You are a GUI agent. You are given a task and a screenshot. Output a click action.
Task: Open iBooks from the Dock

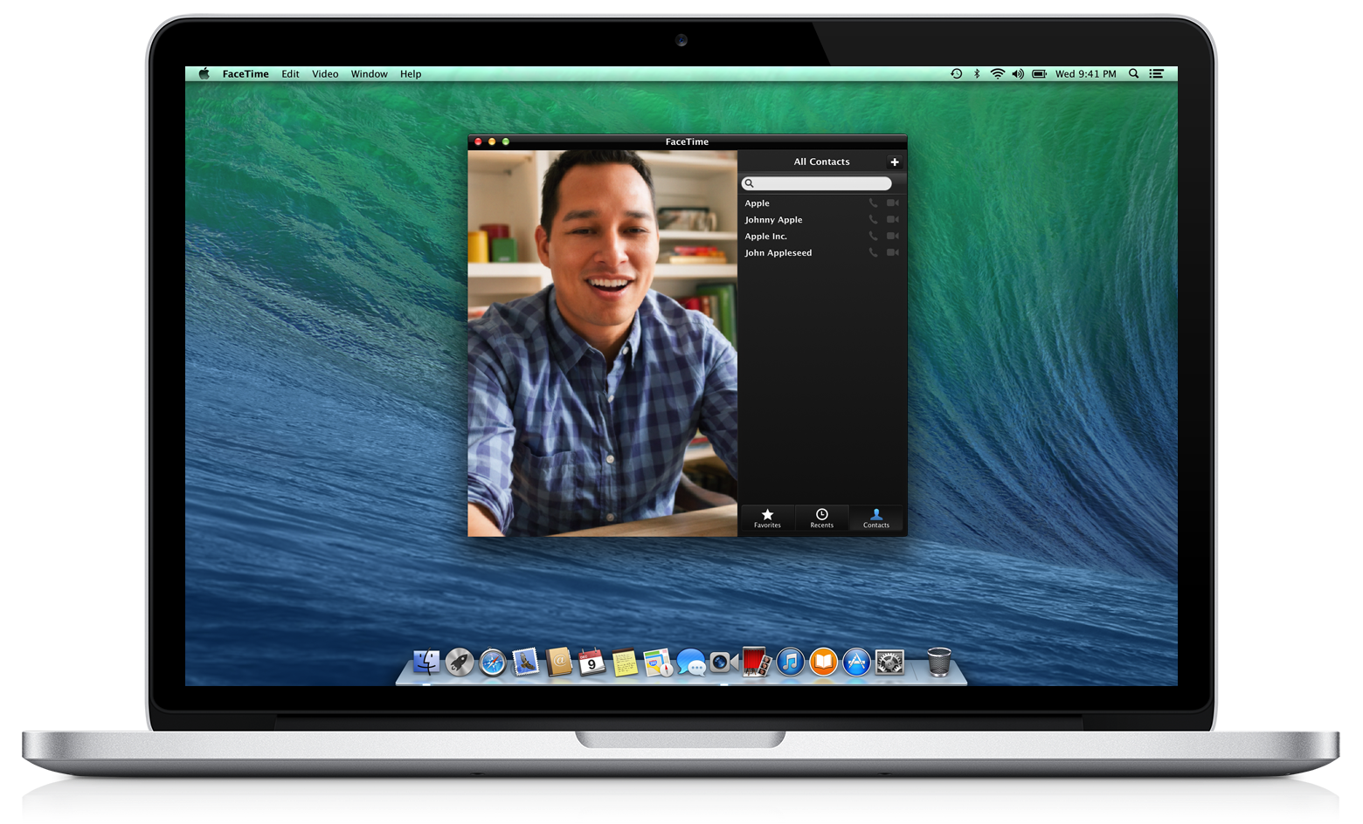823,663
